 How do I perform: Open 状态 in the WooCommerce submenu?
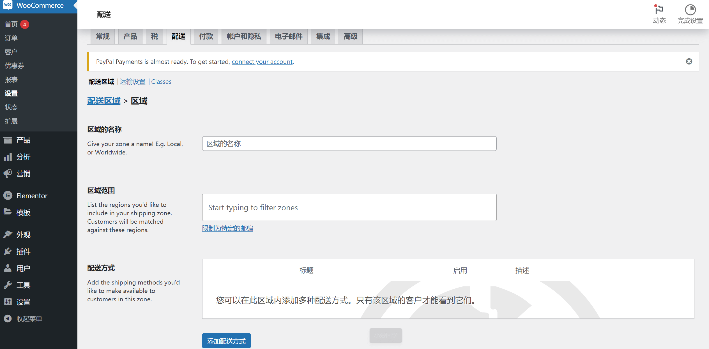(11, 107)
